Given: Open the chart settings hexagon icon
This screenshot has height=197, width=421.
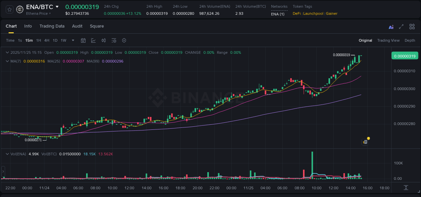Looking at the screenshot, I should point(124,40).
